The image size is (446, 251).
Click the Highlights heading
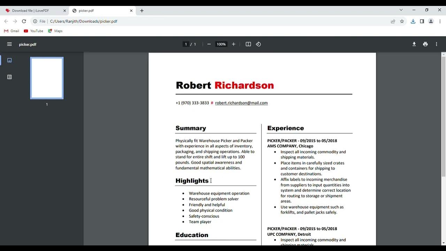pyautogui.click(x=192, y=181)
